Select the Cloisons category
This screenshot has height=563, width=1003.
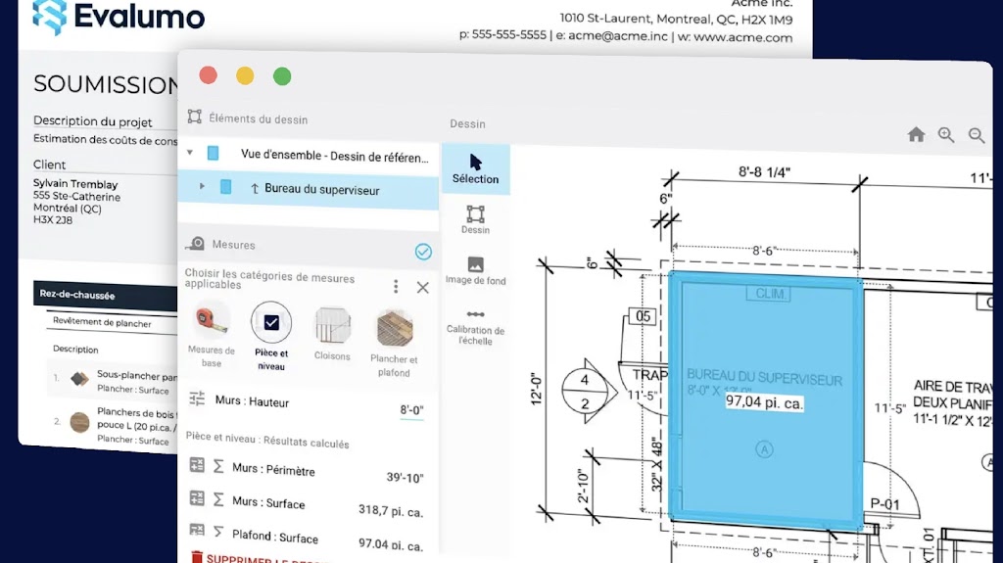coord(332,333)
